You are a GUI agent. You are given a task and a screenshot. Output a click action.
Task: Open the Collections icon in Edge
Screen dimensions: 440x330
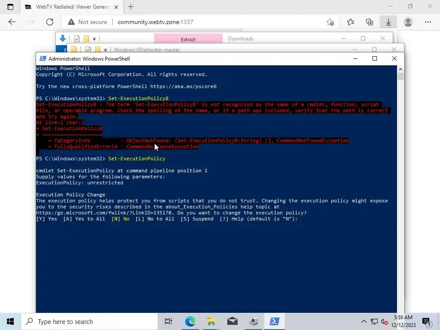[x=370, y=22]
